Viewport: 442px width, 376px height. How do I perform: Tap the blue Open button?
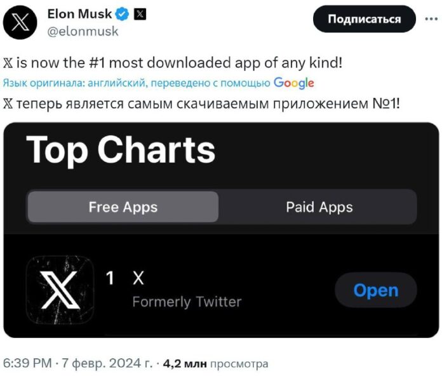click(375, 290)
